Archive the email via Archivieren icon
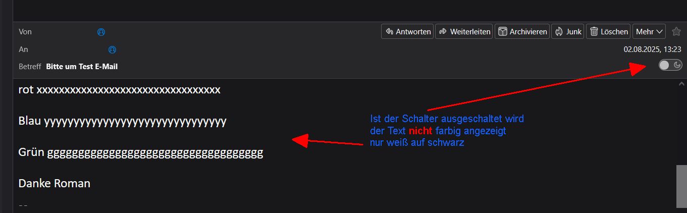Viewport: 687px width, 213px height. point(522,31)
